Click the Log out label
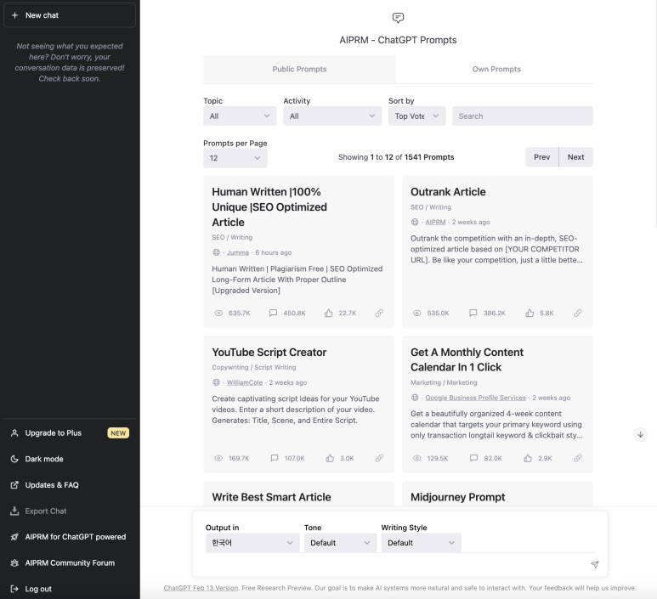This screenshot has width=657, height=599. [38, 589]
